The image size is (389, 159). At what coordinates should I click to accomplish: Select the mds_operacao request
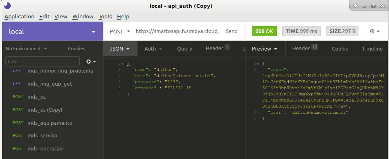45,149
